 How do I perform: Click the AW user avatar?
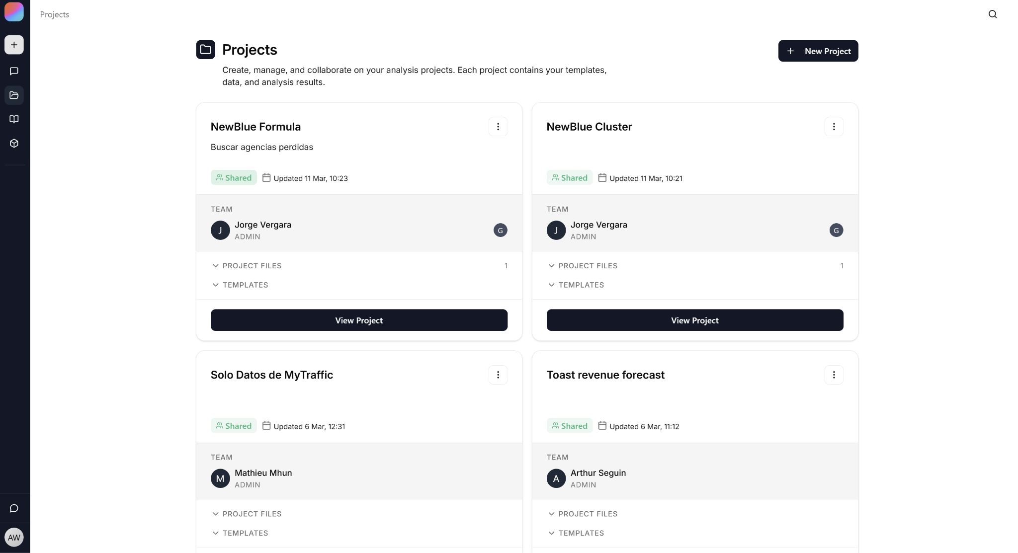pyautogui.click(x=14, y=537)
